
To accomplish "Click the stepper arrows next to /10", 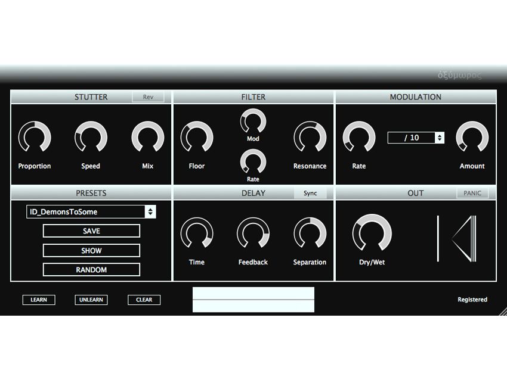I will [x=440, y=138].
